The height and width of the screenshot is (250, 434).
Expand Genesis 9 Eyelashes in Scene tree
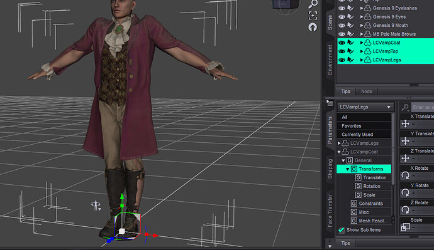[x=362, y=8]
